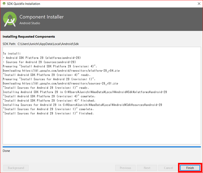Close the SDK Quickfix Installation dialog
The width and height of the screenshot is (203, 173).
199,4
